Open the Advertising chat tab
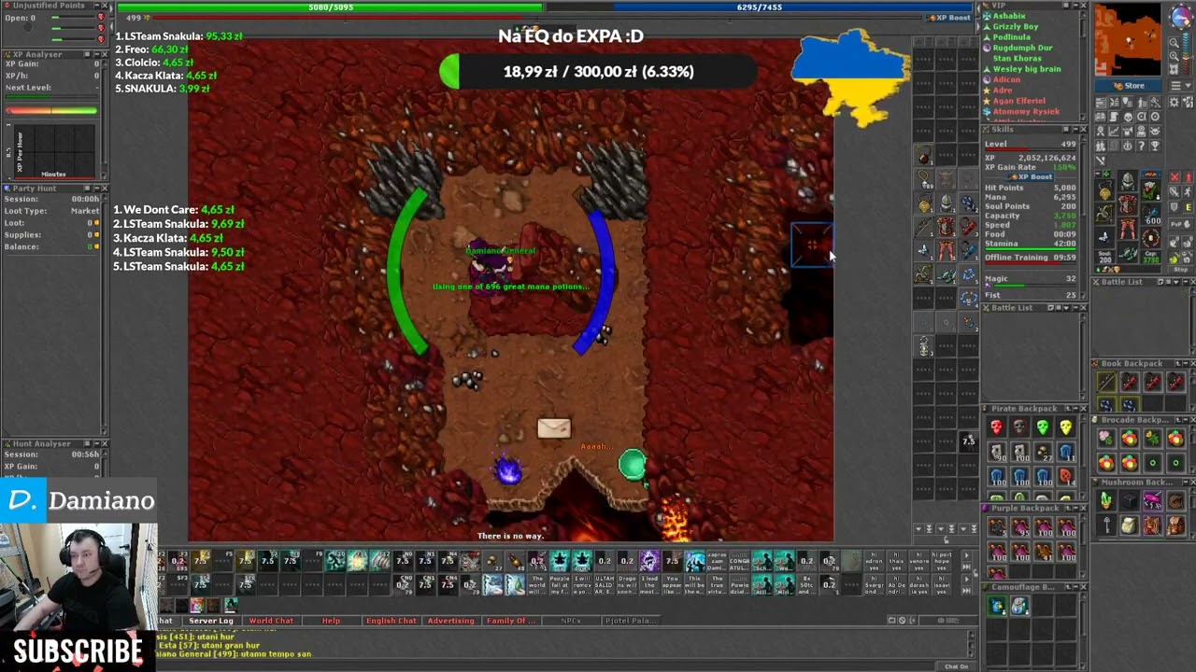The height and width of the screenshot is (672, 1196). point(451,621)
